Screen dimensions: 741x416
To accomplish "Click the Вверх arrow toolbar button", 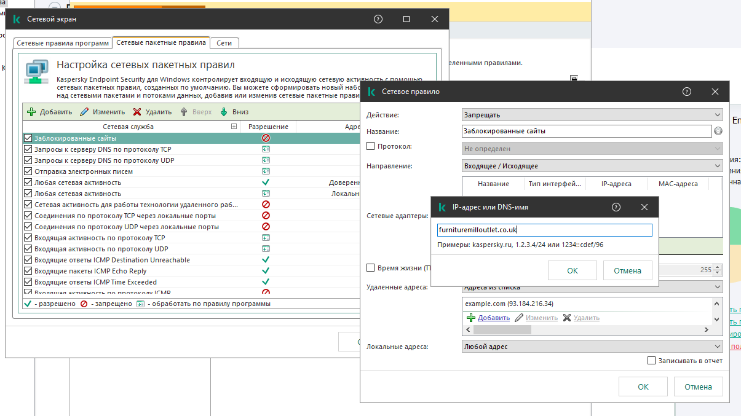I will point(196,112).
